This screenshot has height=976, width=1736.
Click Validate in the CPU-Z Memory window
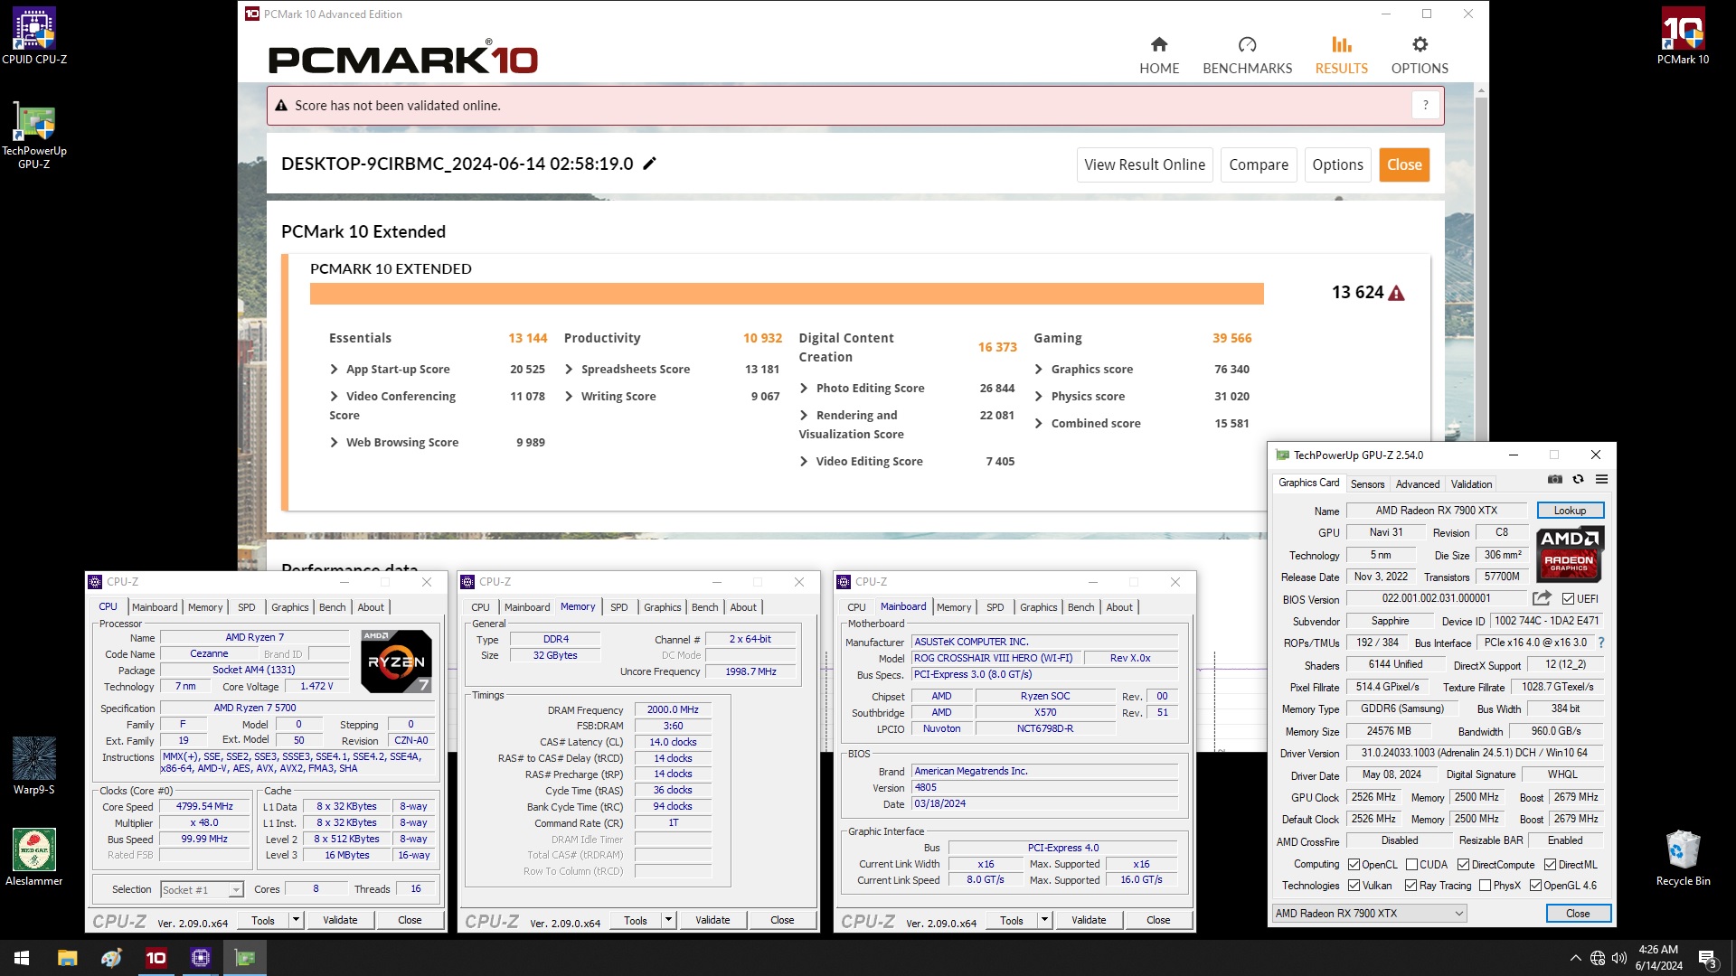712,920
